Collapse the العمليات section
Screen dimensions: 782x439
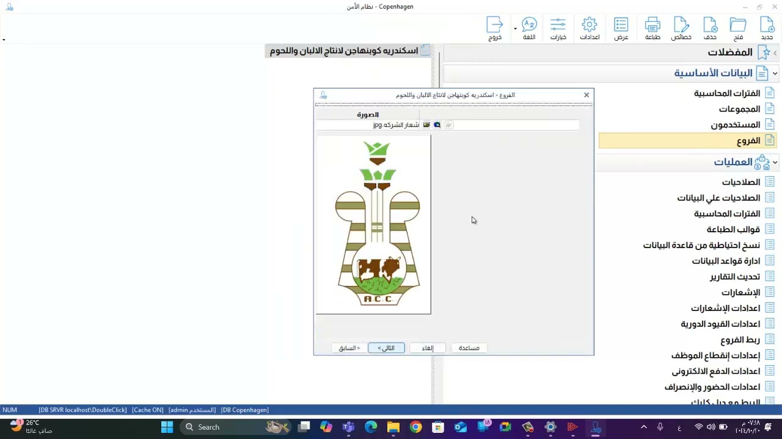(x=775, y=162)
